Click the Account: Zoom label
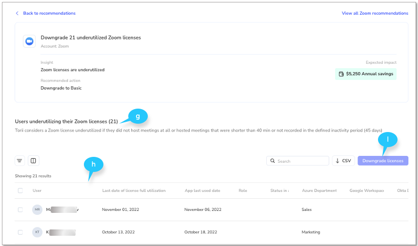This screenshot has width=418, height=246. point(55,46)
